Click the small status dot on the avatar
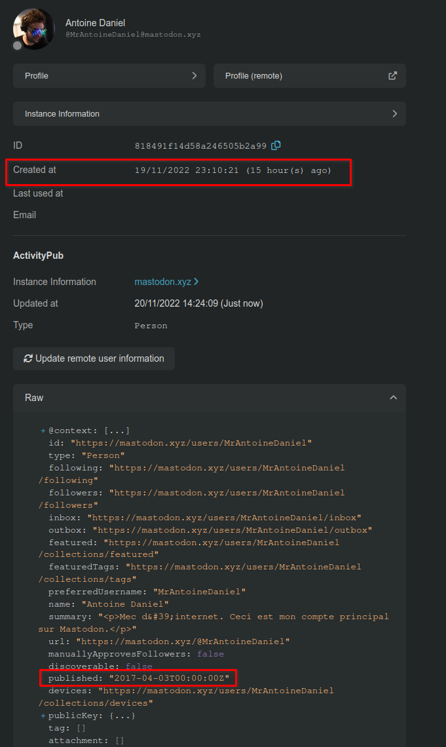The image size is (446, 747). [16, 45]
